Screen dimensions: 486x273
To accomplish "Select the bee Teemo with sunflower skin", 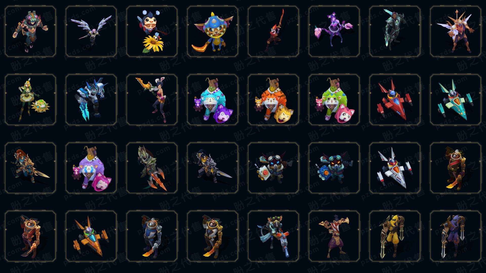I will (152, 32).
